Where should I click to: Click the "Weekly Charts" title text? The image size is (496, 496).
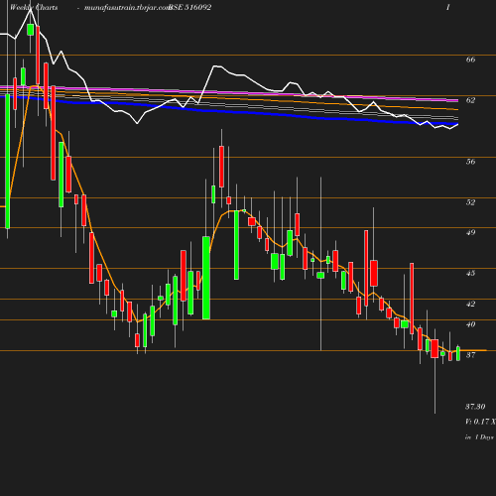[x=34, y=8]
